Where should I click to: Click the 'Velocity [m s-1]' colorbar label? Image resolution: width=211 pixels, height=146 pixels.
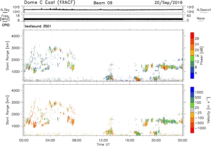click(x=209, y=110)
